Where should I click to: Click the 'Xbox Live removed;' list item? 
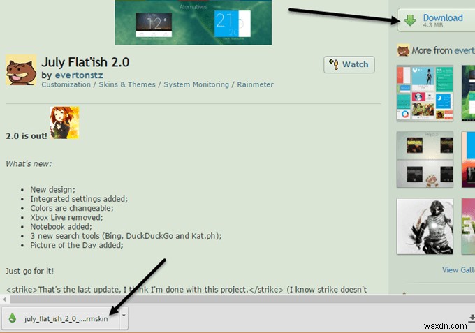(x=66, y=217)
